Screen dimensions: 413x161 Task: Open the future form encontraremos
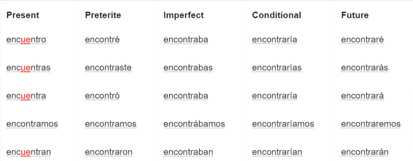click(371, 124)
